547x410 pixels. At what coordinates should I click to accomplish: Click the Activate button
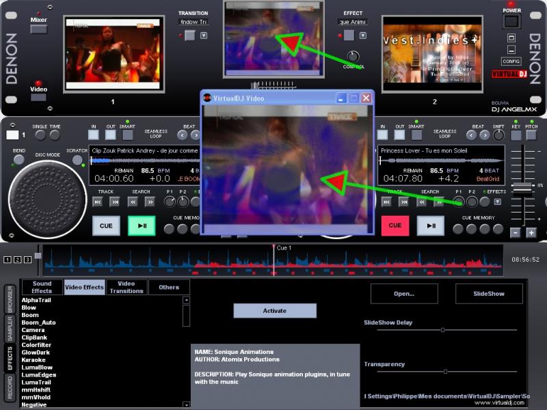pyautogui.click(x=275, y=311)
